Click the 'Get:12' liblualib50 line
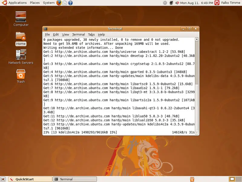Image resolution: width=242 pixels, height=182 pixels. tap(114, 120)
